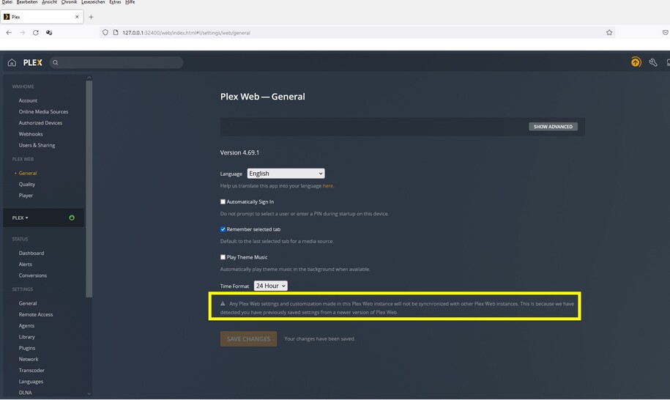Open the Hilfe menu
Image resolution: width=670 pixels, height=400 pixels.
(130, 2)
